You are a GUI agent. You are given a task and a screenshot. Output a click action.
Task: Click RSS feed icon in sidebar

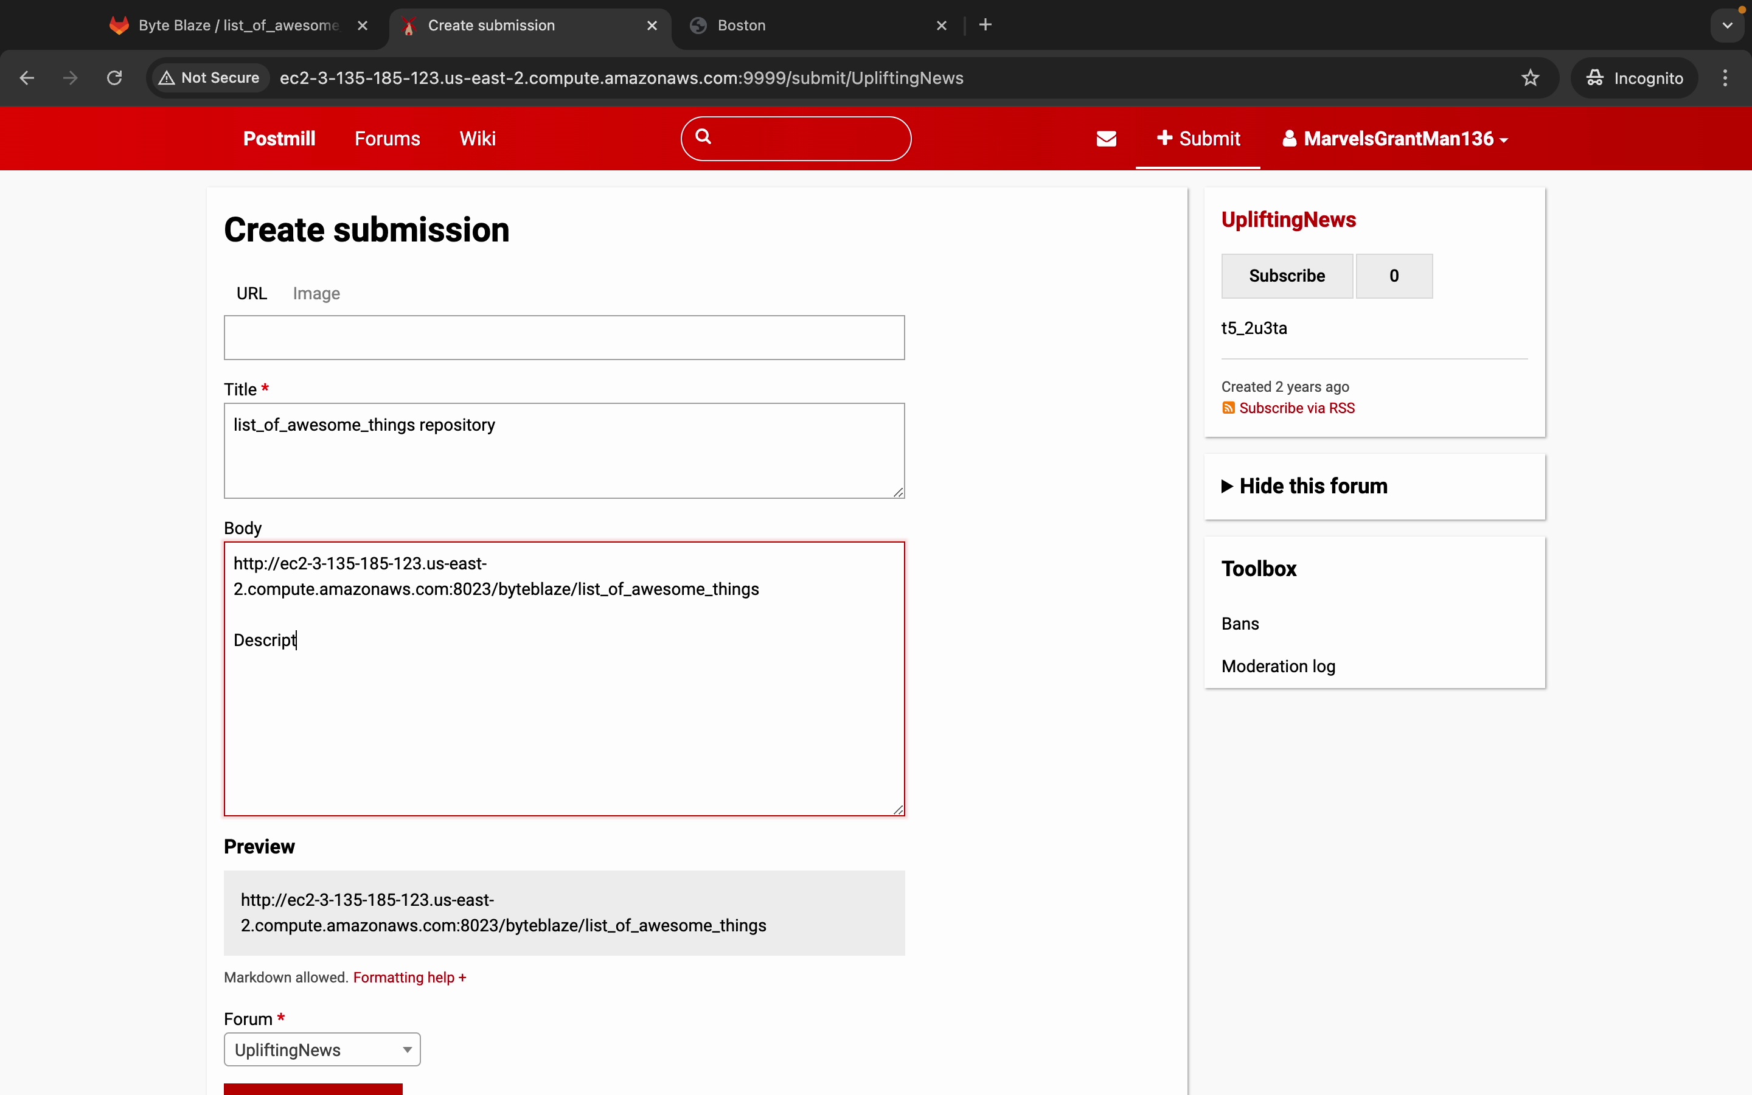point(1228,408)
